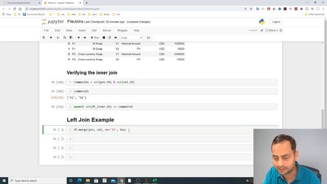Open the command palette keyboard icon
The image size is (327, 184).
[149, 38]
